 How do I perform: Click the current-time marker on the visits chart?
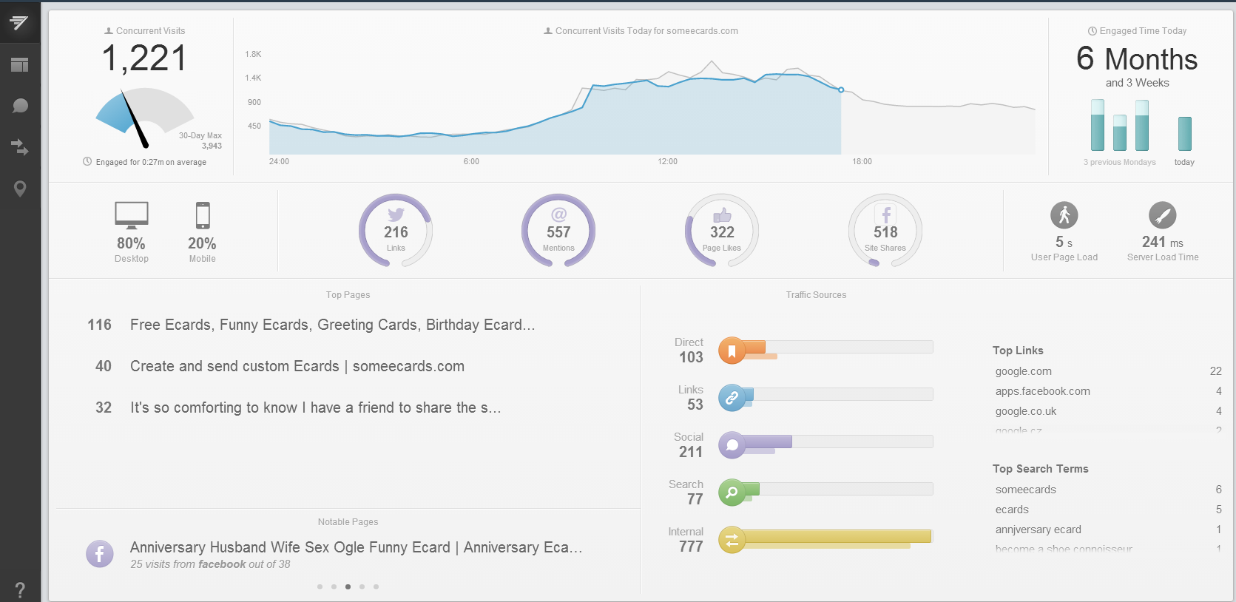click(x=841, y=89)
